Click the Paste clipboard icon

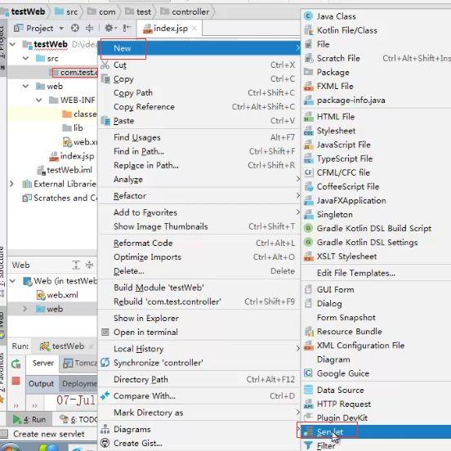tap(105, 121)
